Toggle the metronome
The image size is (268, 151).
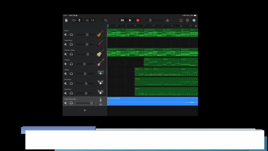167,20
